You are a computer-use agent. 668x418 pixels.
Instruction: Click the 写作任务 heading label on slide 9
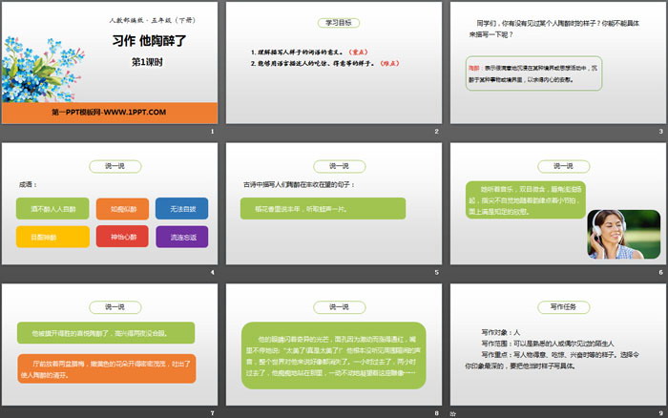click(558, 306)
